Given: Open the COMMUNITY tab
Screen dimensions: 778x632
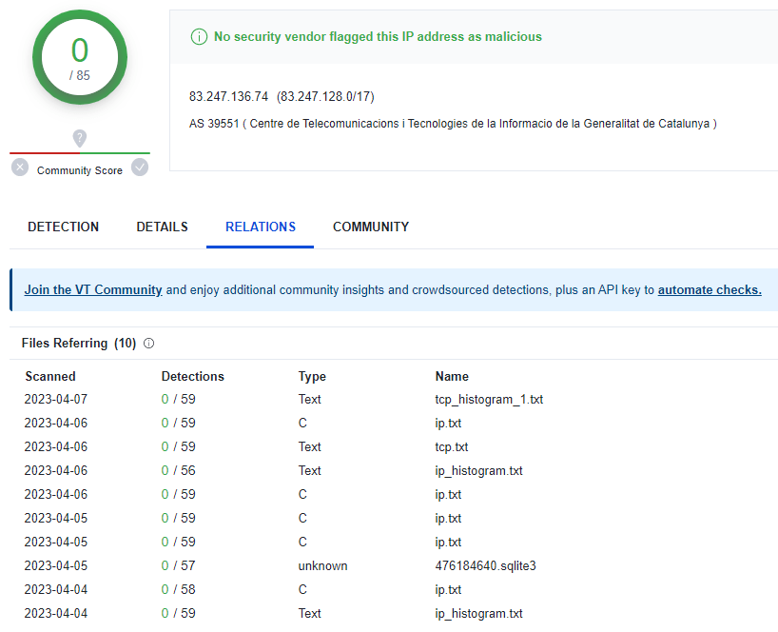Looking at the screenshot, I should (x=371, y=227).
